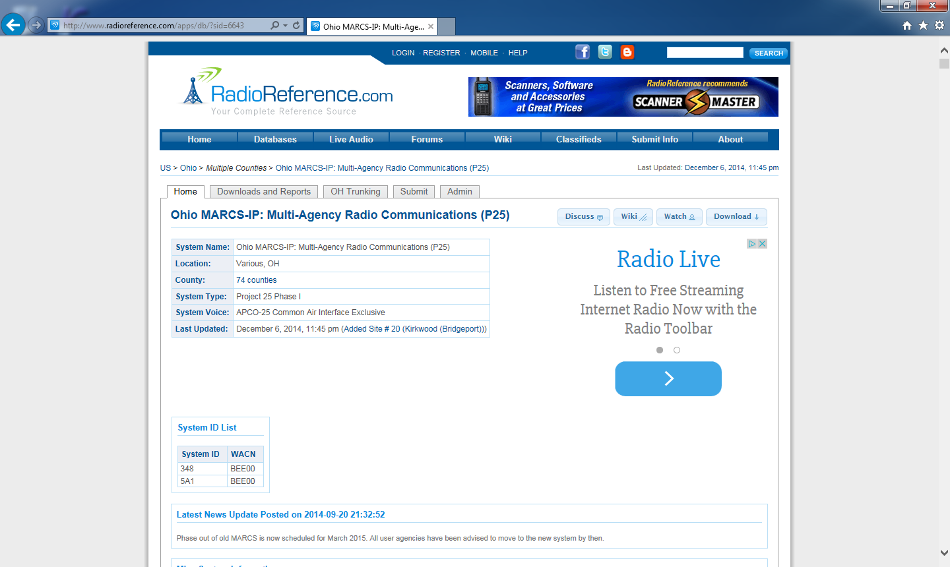Viewport: 950px width, 567px height.
Task: Switch to the Admin tab
Action: (460, 192)
